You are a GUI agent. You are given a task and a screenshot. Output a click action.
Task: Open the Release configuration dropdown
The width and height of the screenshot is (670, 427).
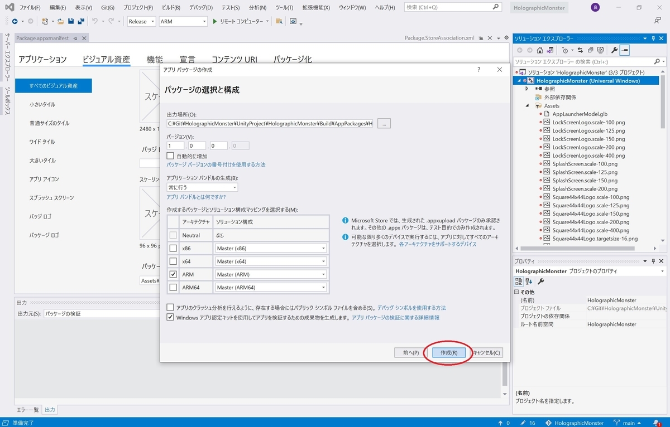click(141, 21)
